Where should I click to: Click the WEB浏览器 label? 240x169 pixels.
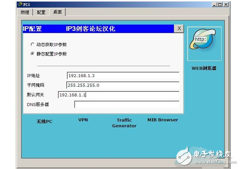(204, 68)
